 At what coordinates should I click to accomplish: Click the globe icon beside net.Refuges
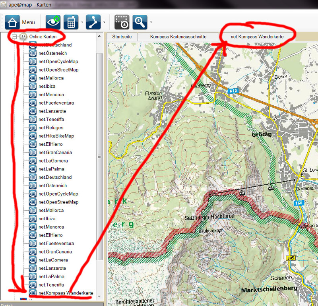click(x=33, y=128)
